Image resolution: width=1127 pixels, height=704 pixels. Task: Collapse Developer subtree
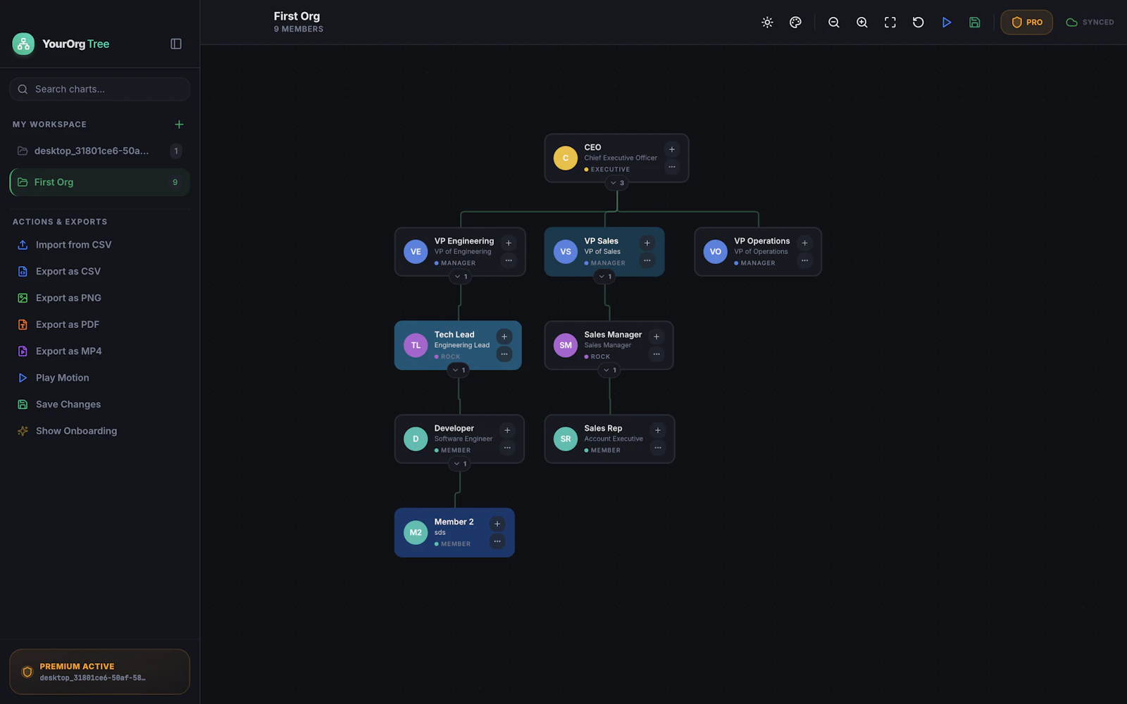click(460, 464)
